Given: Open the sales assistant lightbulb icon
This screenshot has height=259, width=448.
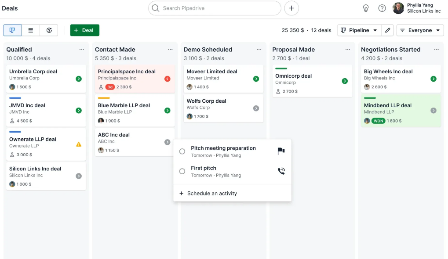Looking at the screenshot, I should 366,8.
